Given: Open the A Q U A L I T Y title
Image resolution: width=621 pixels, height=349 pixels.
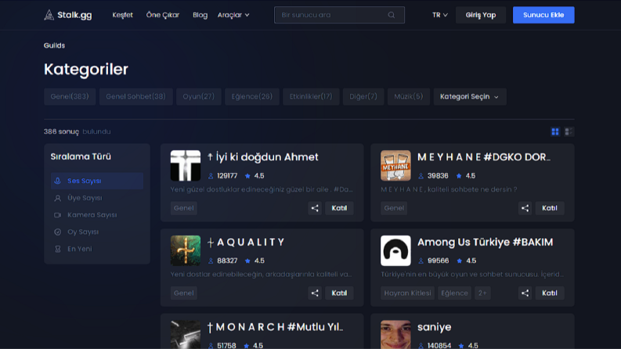Looking at the screenshot, I should point(246,242).
